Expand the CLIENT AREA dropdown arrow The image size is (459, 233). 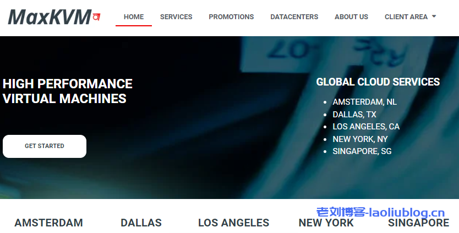434,16
